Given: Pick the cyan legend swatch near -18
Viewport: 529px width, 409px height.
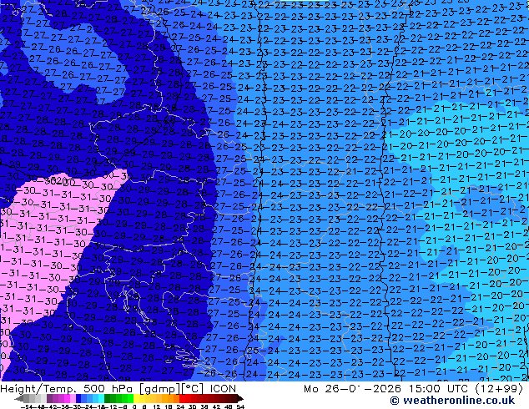Looking at the screenshot, I should [x=101, y=398].
